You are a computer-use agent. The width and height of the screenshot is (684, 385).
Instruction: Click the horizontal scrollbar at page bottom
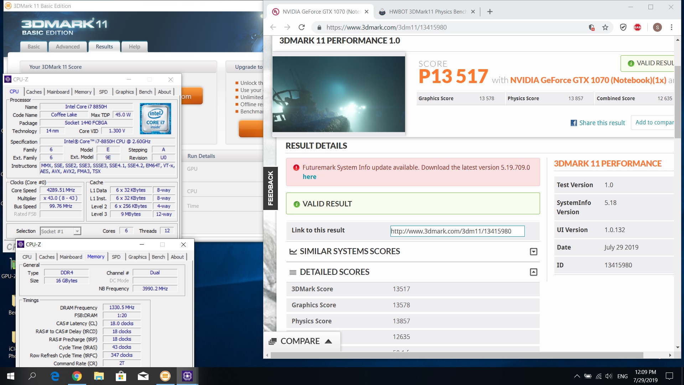pos(457,355)
